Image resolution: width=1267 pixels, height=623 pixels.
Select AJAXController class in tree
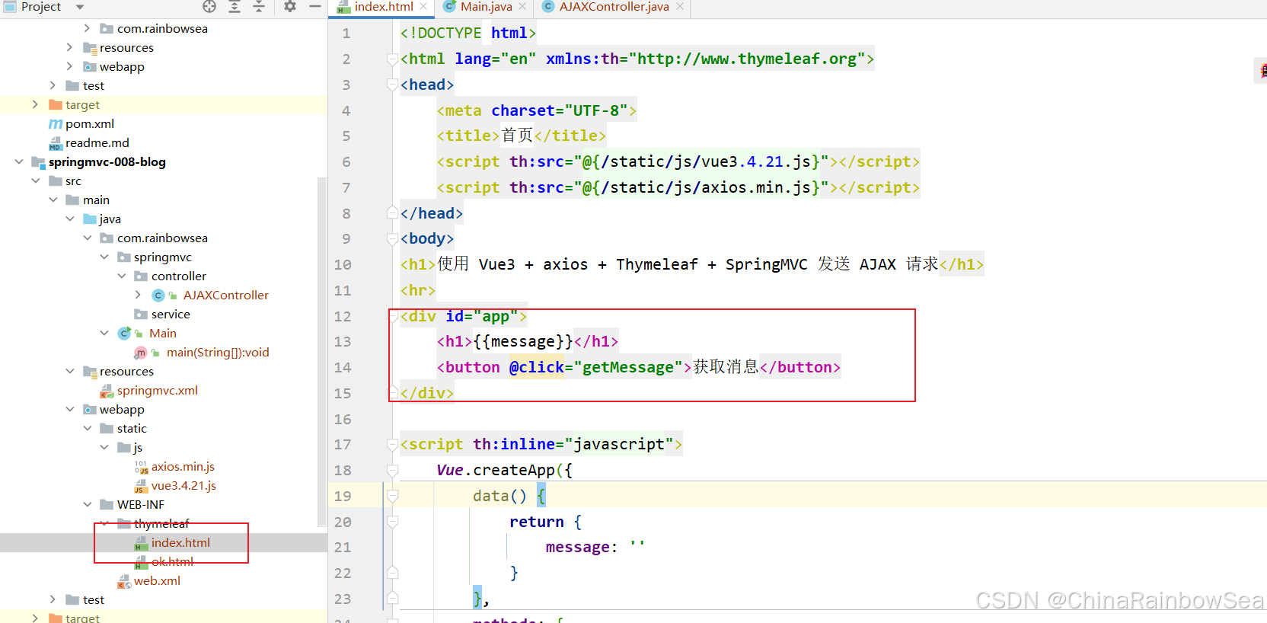tap(225, 295)
